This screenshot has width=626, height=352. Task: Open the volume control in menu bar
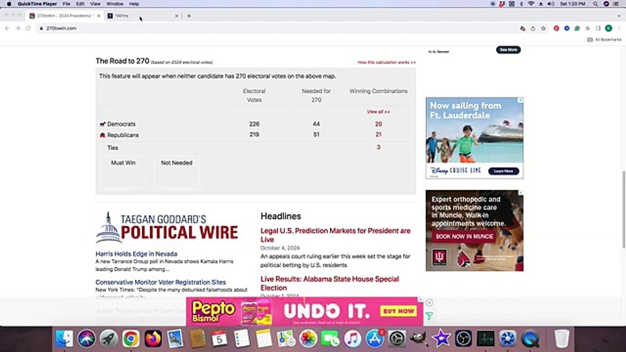tap(551, 4)
